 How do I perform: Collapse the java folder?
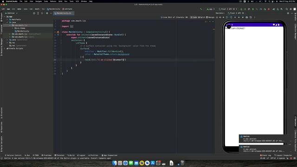(7, 22)
